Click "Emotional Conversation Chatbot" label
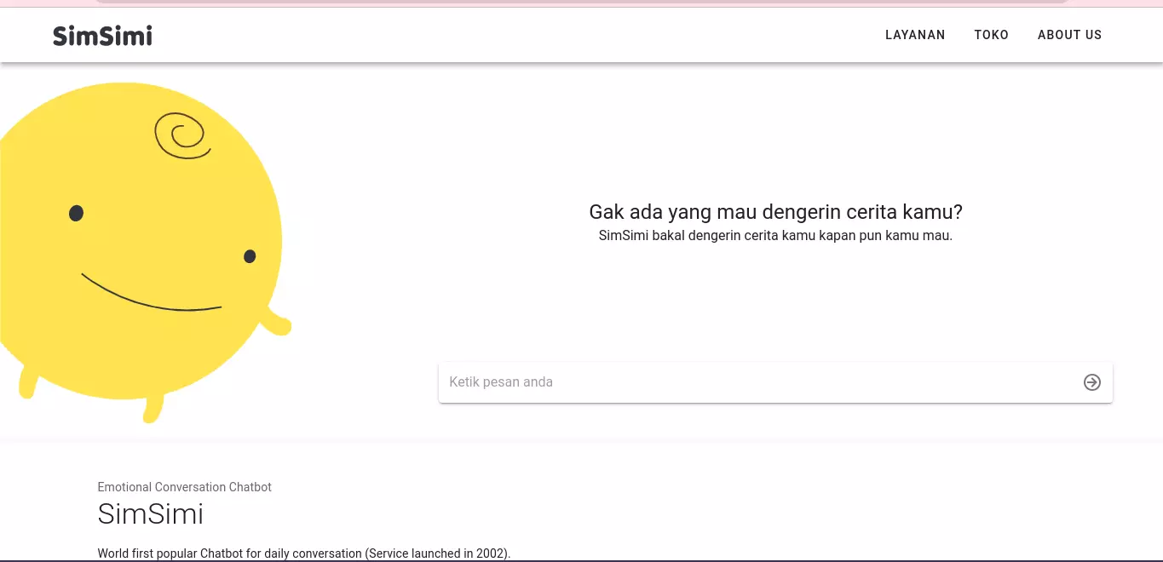The width and height of the screenshot is (1163, 562). coord(185,487)
